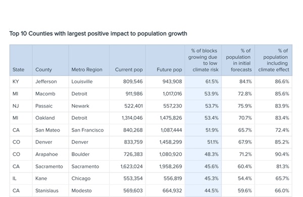This screenshot has width=303, height=197.
Task: Select the County column header
Action: click(43, 70)
